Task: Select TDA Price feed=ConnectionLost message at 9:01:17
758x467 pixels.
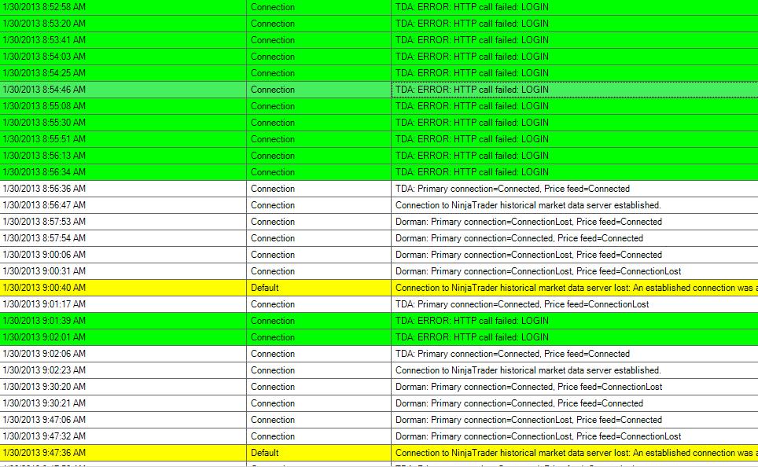Action: pos(575,304)
